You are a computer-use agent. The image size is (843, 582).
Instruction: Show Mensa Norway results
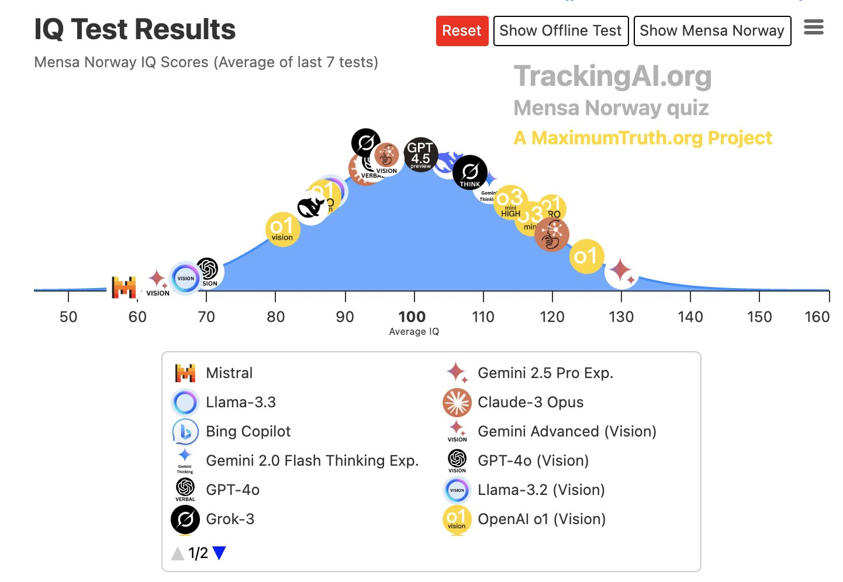pyautogui.click(x=712, y=30)
